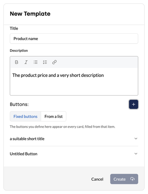
Task: Click the fixed buttons helper text
Action: click(63, 127)
